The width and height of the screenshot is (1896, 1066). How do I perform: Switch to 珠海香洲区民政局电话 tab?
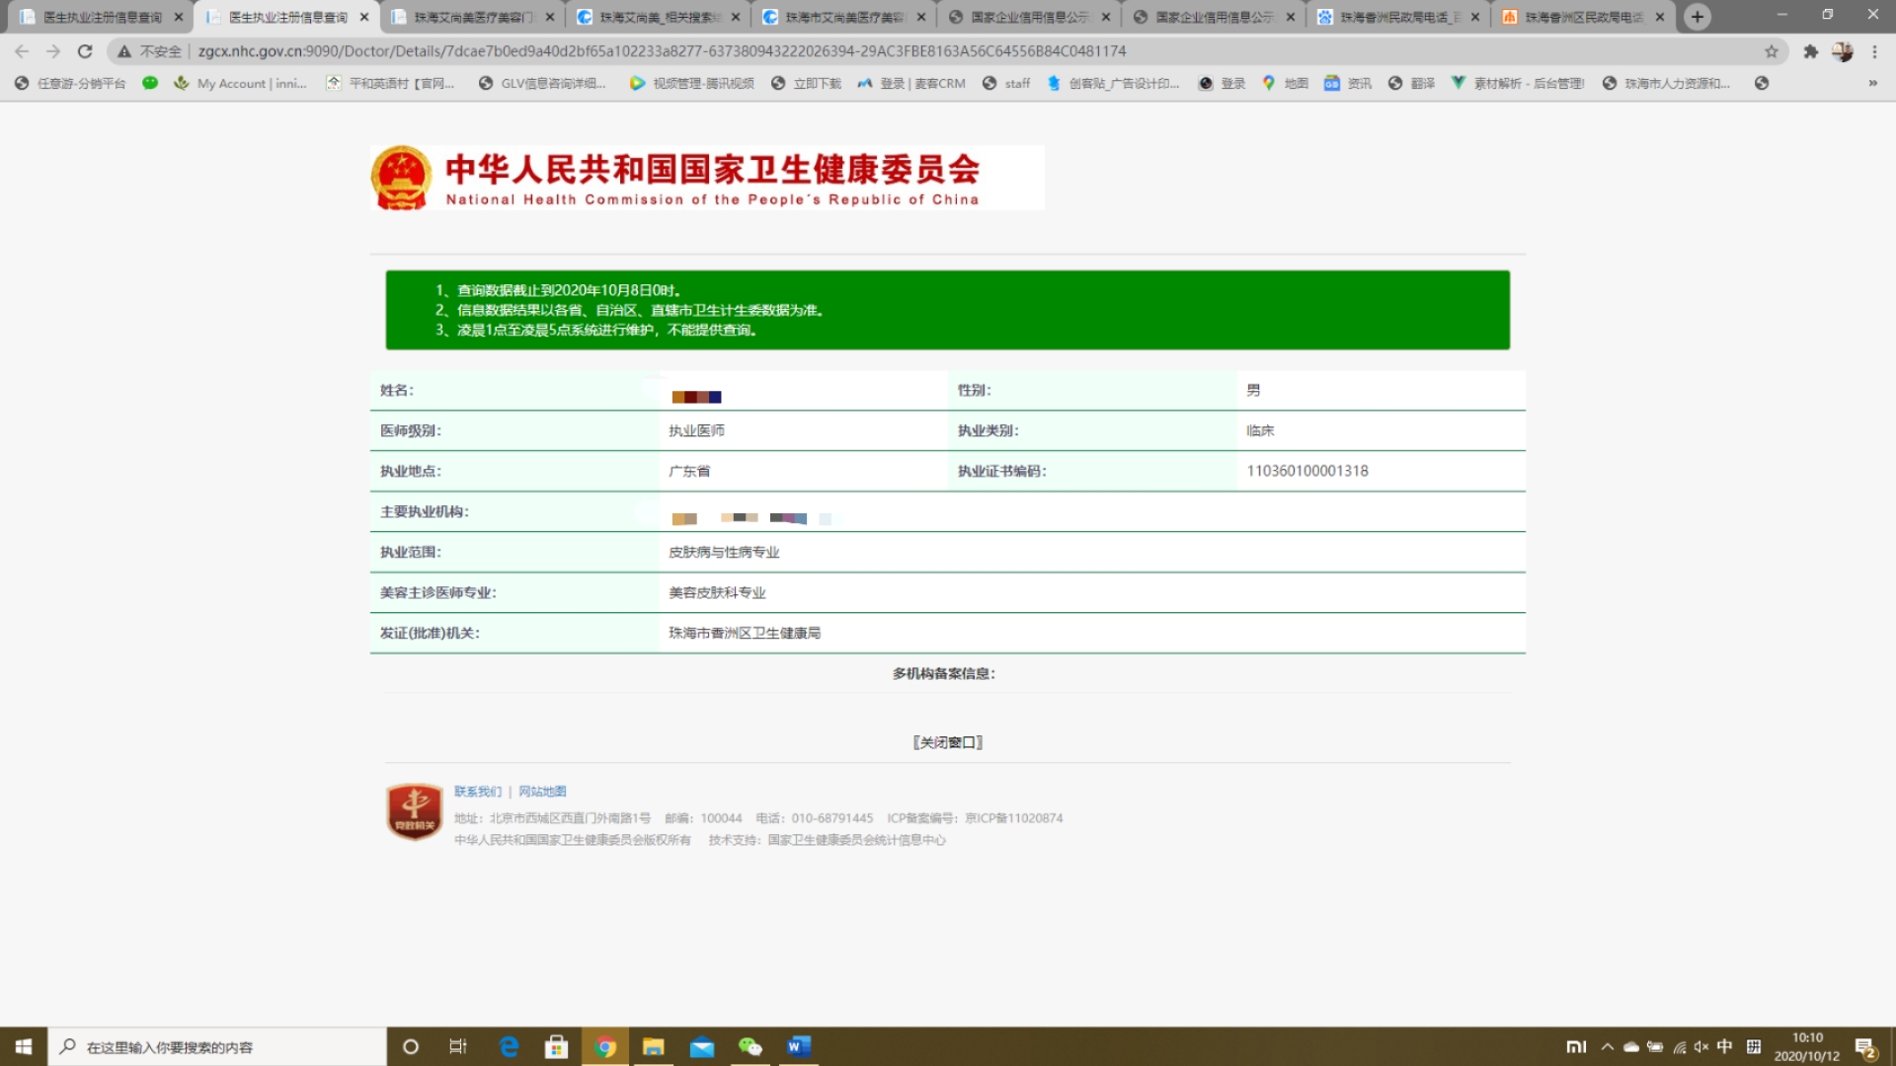tap(1583, 17)
